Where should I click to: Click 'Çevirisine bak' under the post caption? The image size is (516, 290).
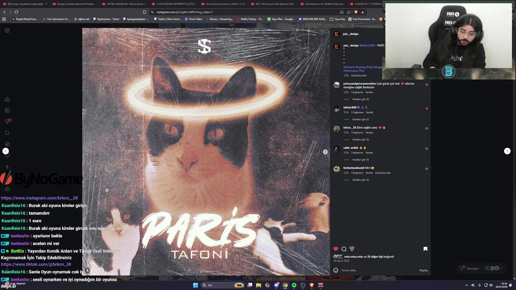[x=359, y=75]
